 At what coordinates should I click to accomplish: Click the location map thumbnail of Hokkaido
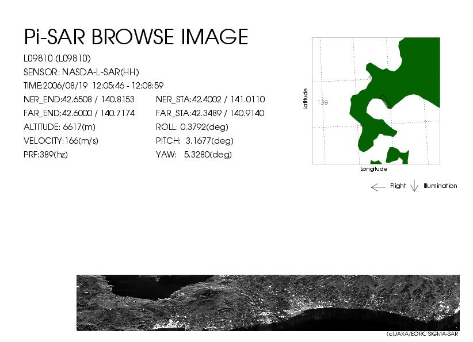click(x=376, y=101)
